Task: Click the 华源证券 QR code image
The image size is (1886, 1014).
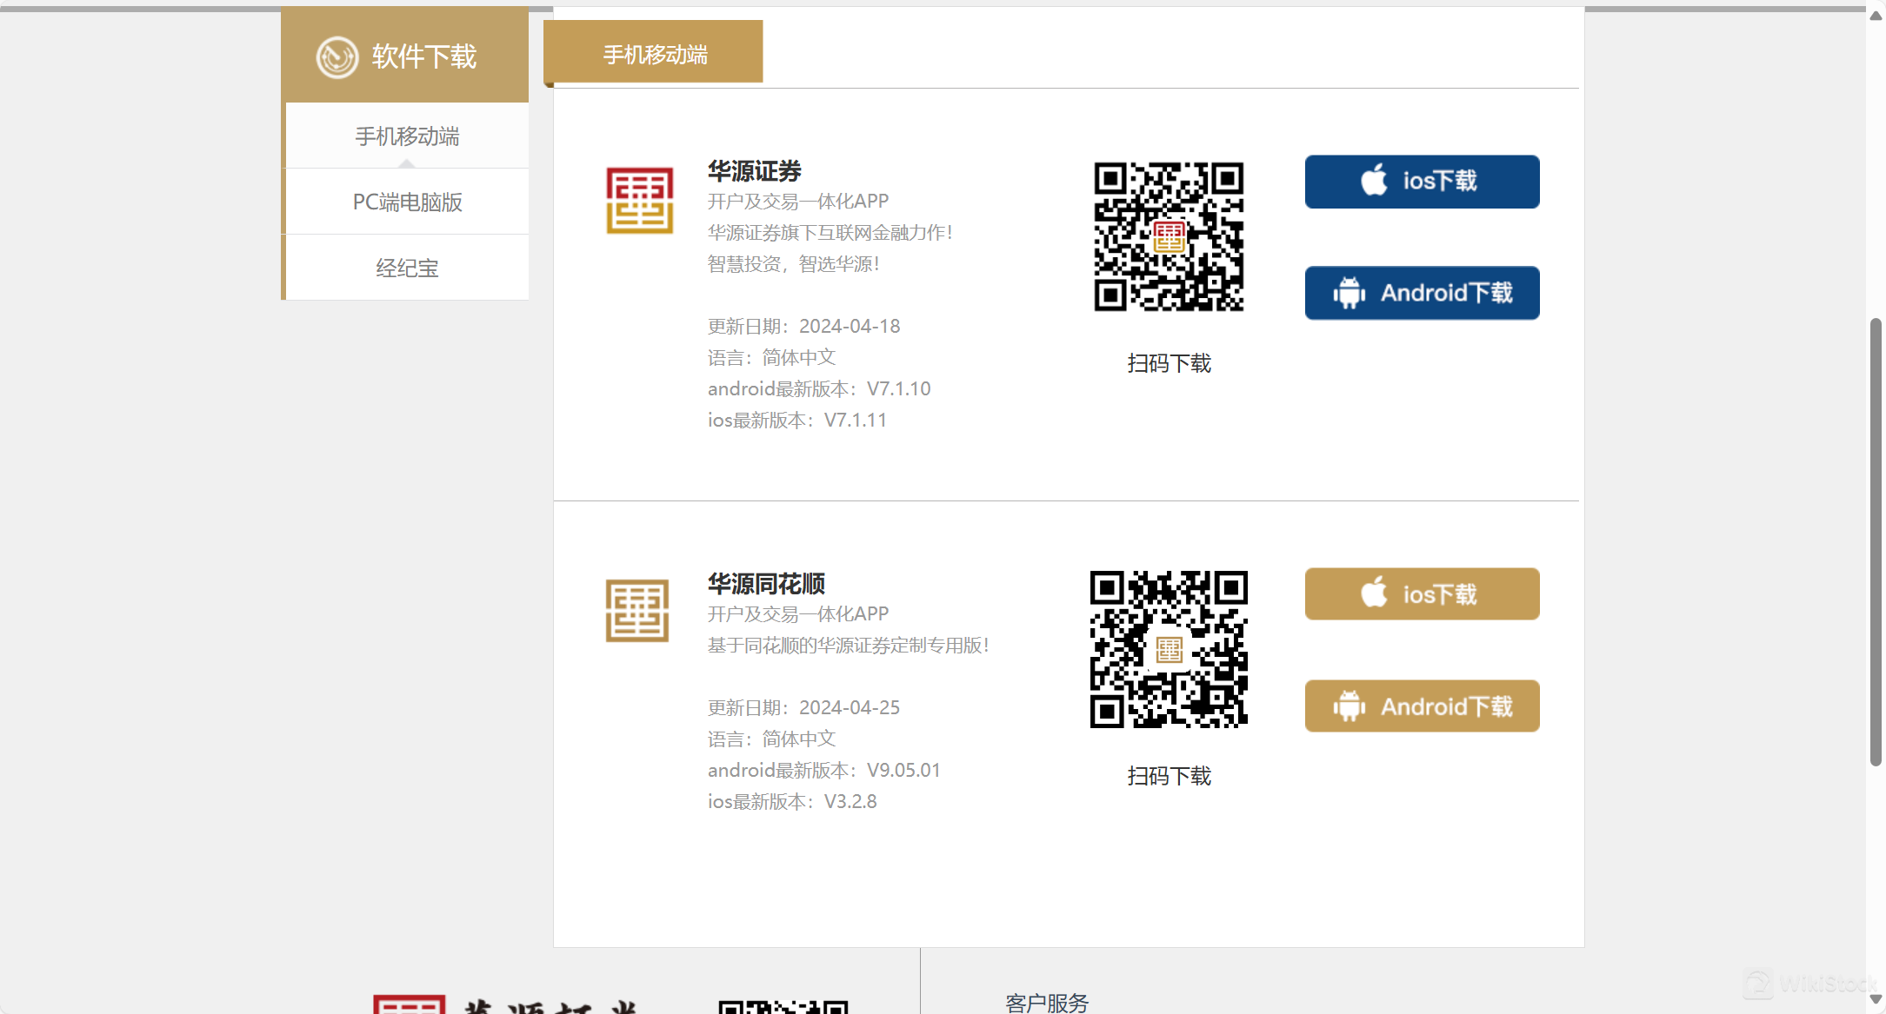Action: pyautogui.click(x=1169, y=237)
